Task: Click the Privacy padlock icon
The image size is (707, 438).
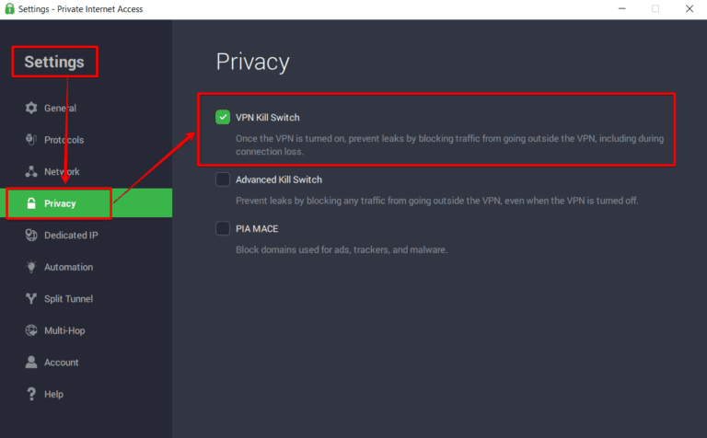Action: tap(30, 203)
